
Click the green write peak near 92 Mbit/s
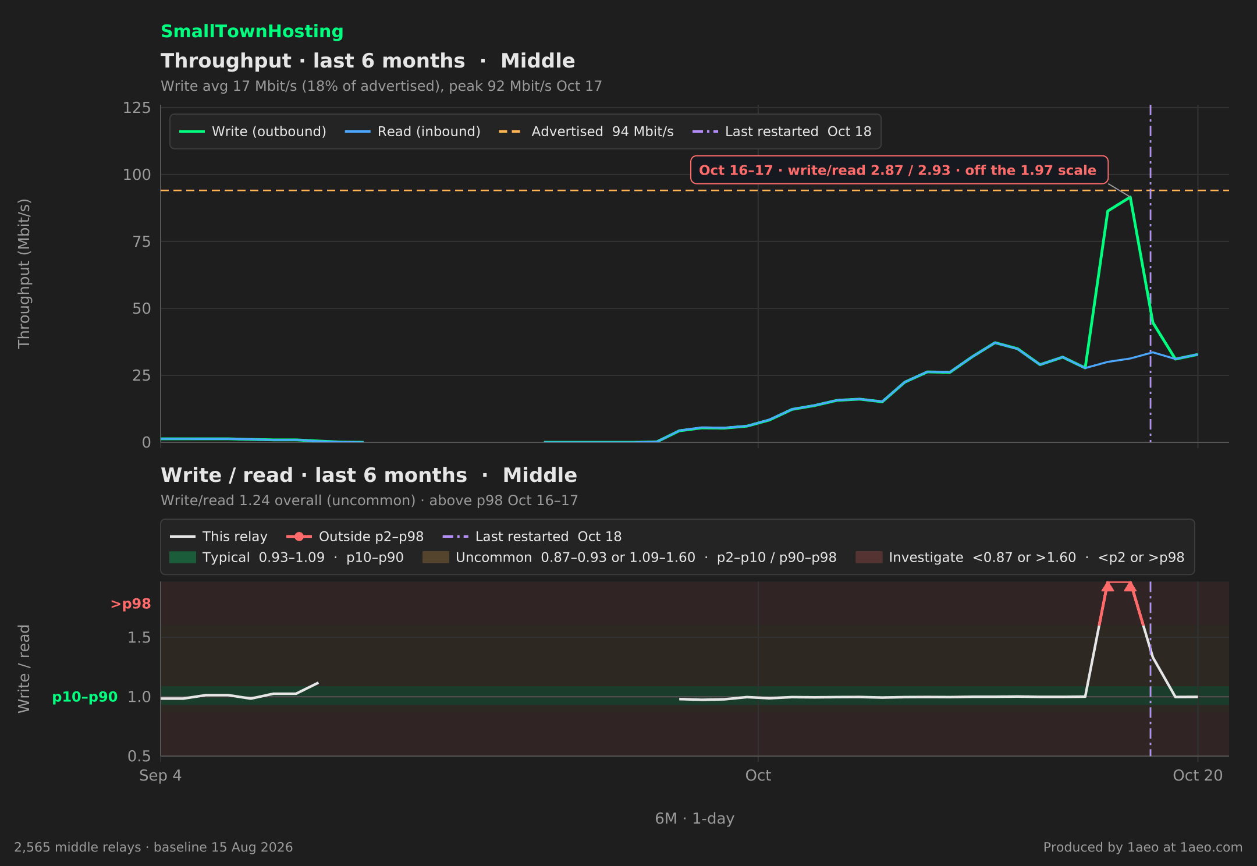click(x=1130, y=198)
